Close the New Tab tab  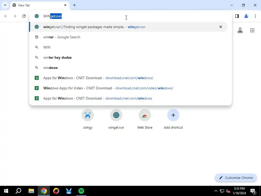pyautogui.click(x=65, y=5)
